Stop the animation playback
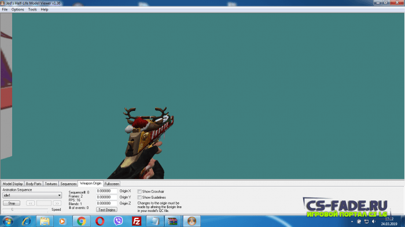Image resolution: width=405 pixels, height=227 pixels. pyautogui.click(x=12, y=203)
